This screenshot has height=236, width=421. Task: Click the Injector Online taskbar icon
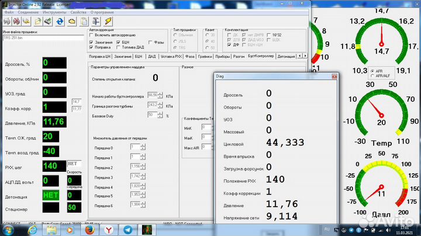tap(147, 230)
